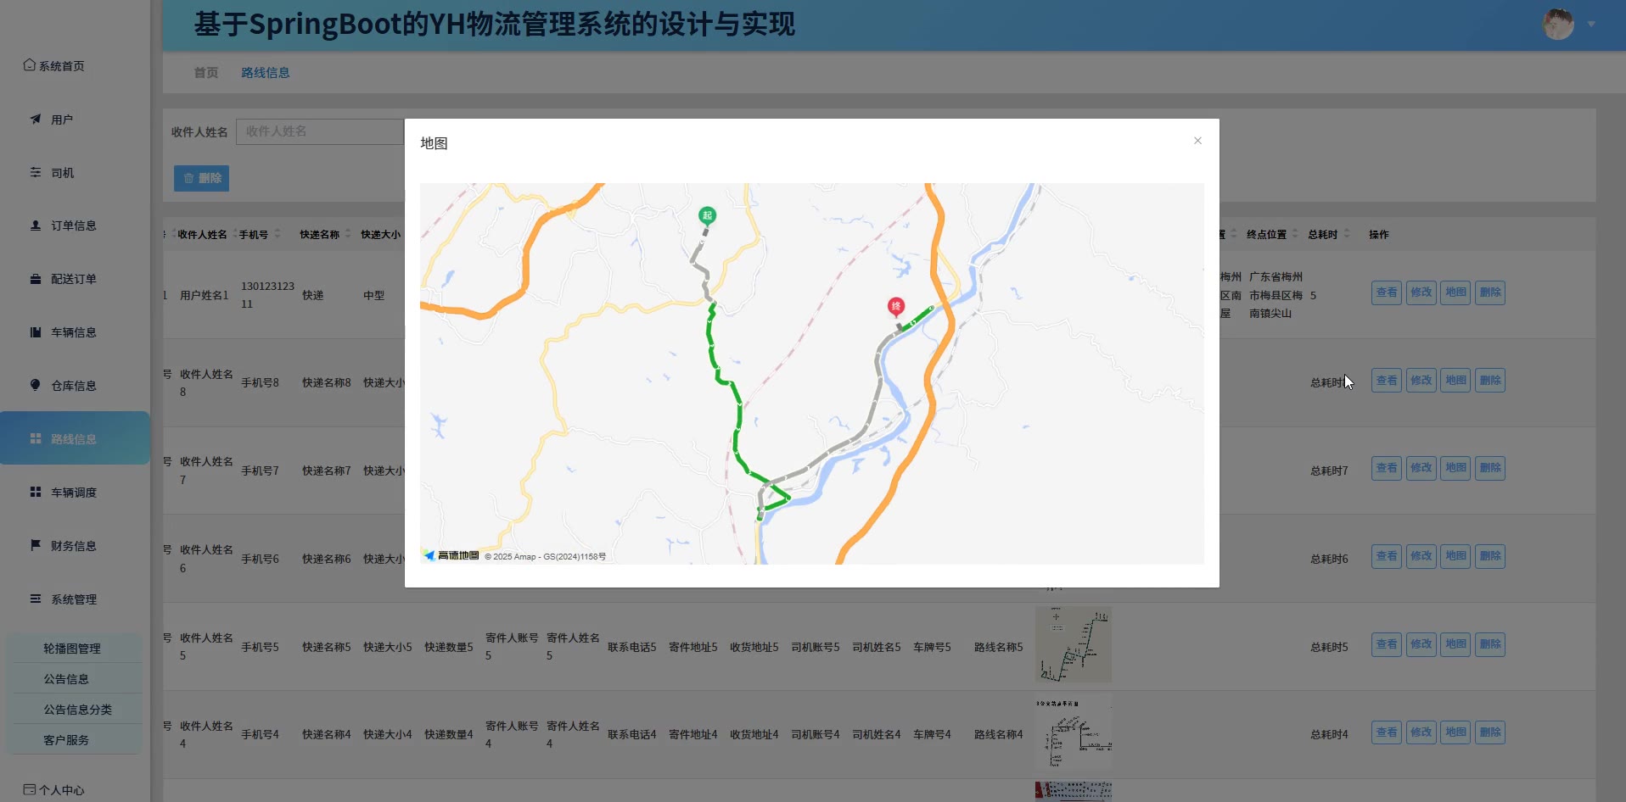Screen dimensions: 1626x802
Task: Click View (查看) button for first row
Action: click(1386, 292)
